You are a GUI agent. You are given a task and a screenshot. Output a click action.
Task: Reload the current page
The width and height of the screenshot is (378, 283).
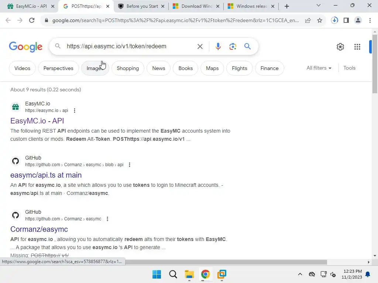(x=32, y=21)
